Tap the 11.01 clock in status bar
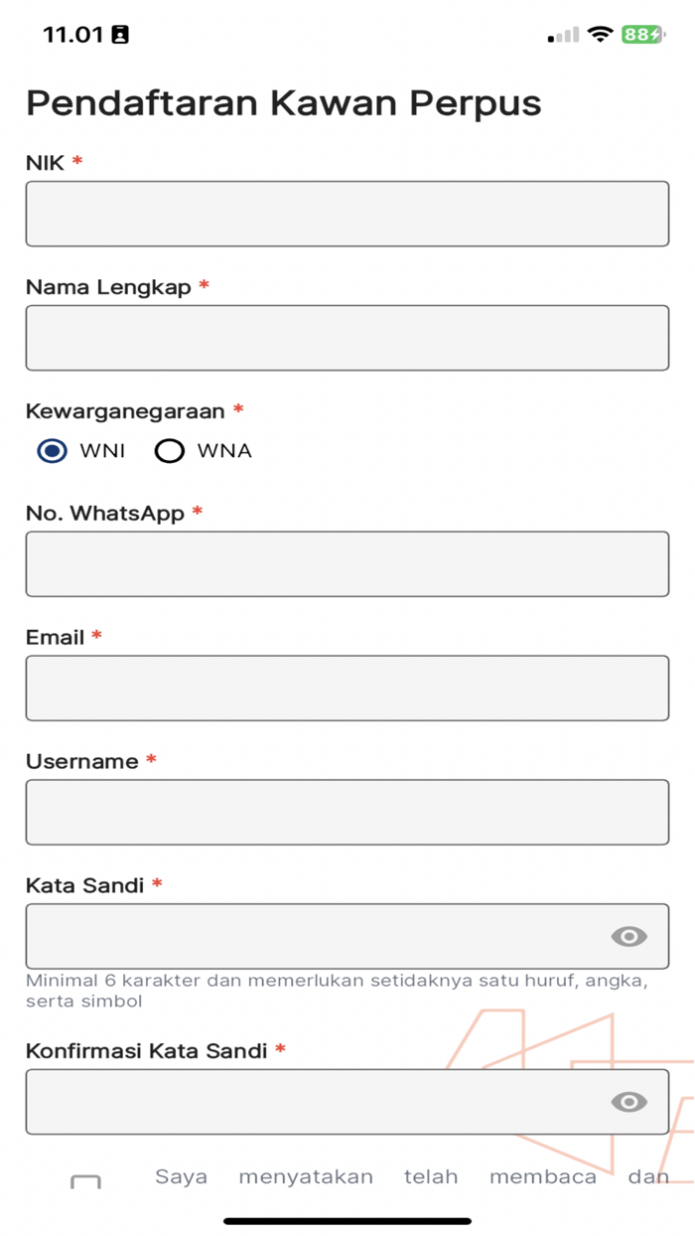 (x=72, y=35)
